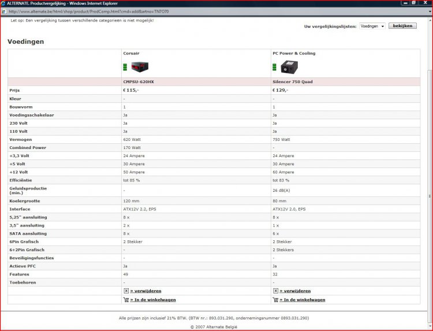This screenshot has height=331, width=433.
Task: Click the 170 Watt combined power value
Action: (x=132, y=147)
